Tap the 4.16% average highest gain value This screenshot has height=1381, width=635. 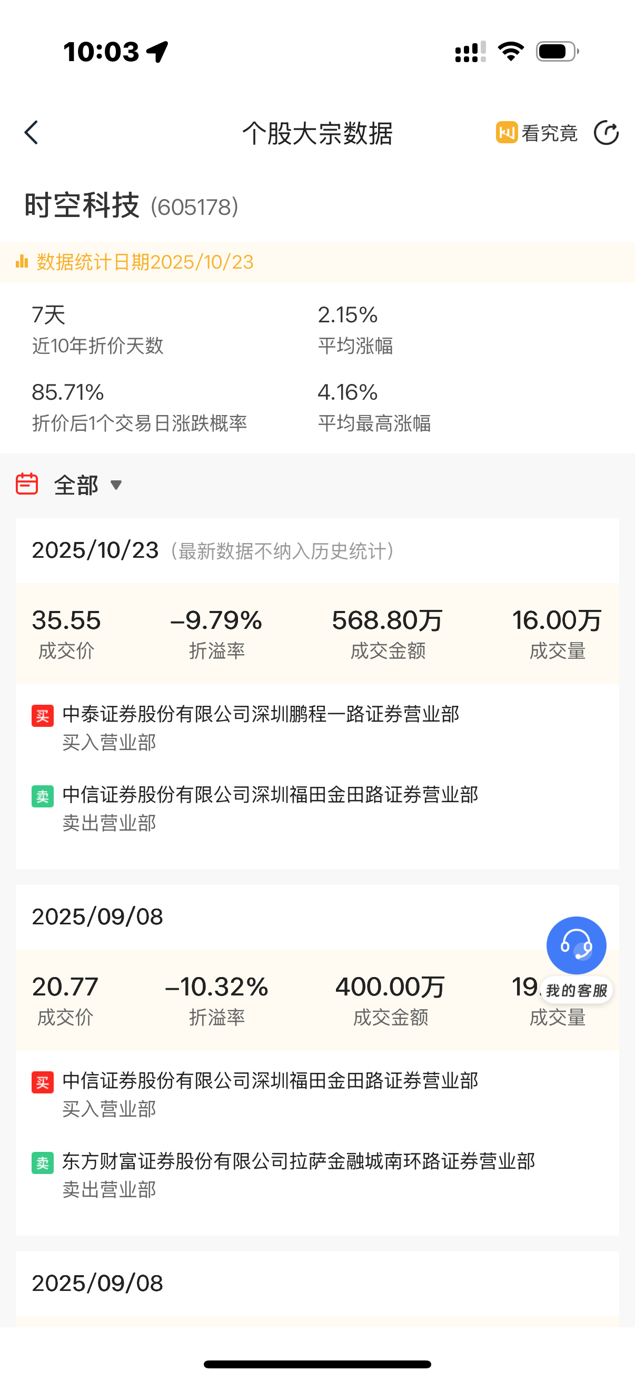tap(348, 392)
